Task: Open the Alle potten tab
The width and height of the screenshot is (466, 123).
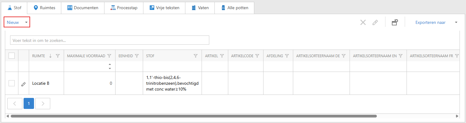Action: pyautogui.click(x=234, y=8)
